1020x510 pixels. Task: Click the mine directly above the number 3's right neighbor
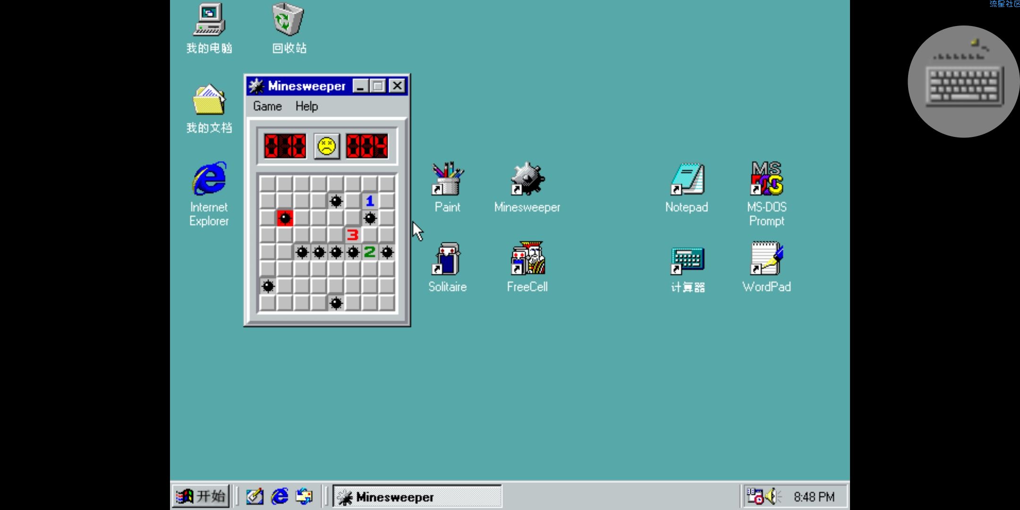(x=370, y=218)
